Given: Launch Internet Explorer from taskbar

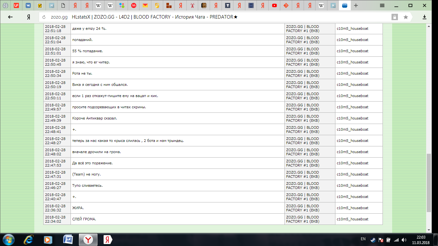Looking at the screenshot, I should (29, 239).
